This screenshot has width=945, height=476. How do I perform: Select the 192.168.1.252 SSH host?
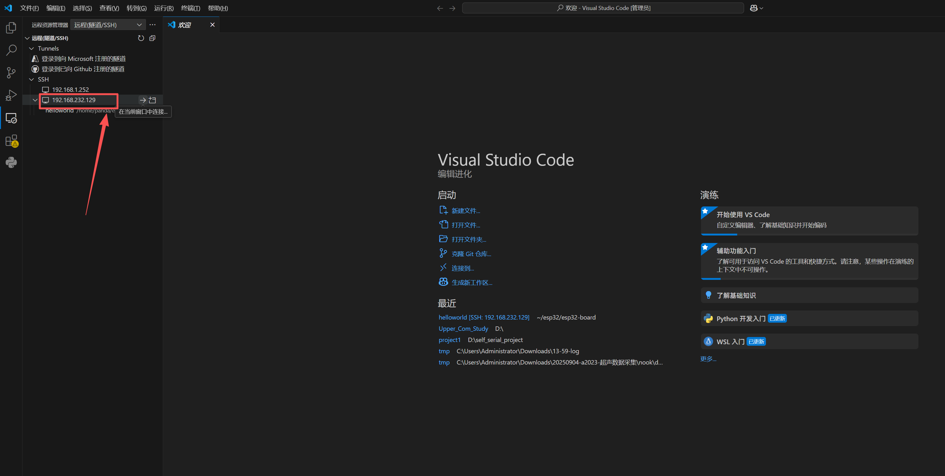(x=70, y=89)
